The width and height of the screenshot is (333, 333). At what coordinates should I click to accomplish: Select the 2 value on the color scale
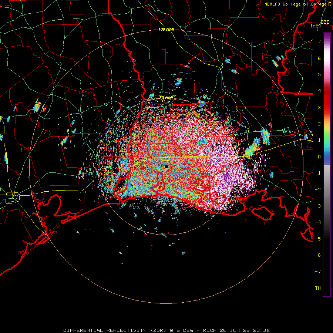[319, 124]
